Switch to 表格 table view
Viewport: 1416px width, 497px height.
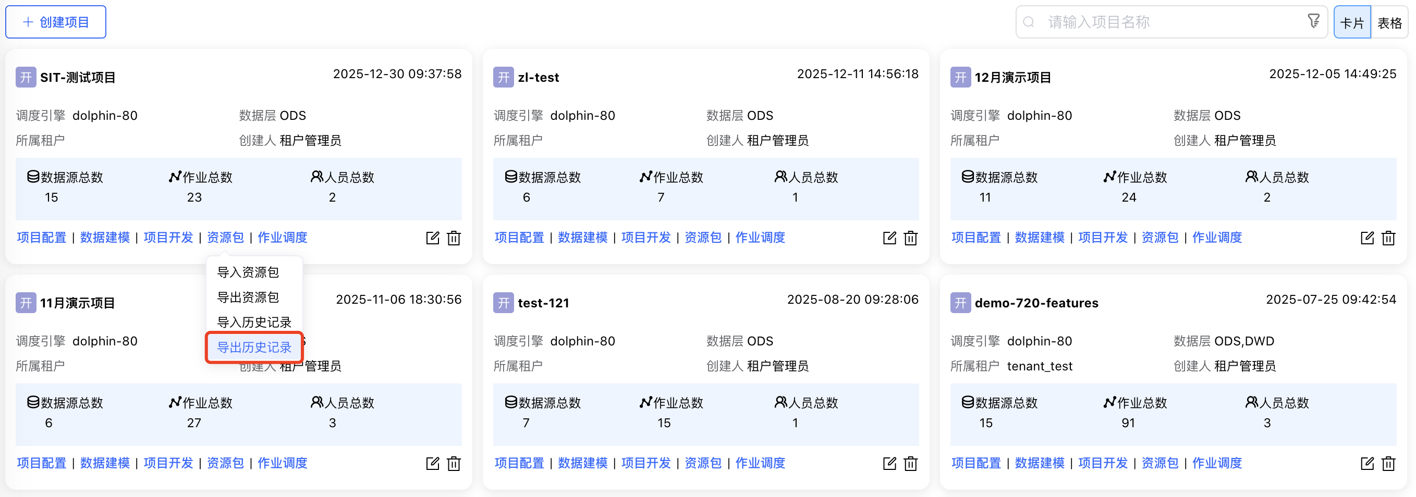[1389, 22]
